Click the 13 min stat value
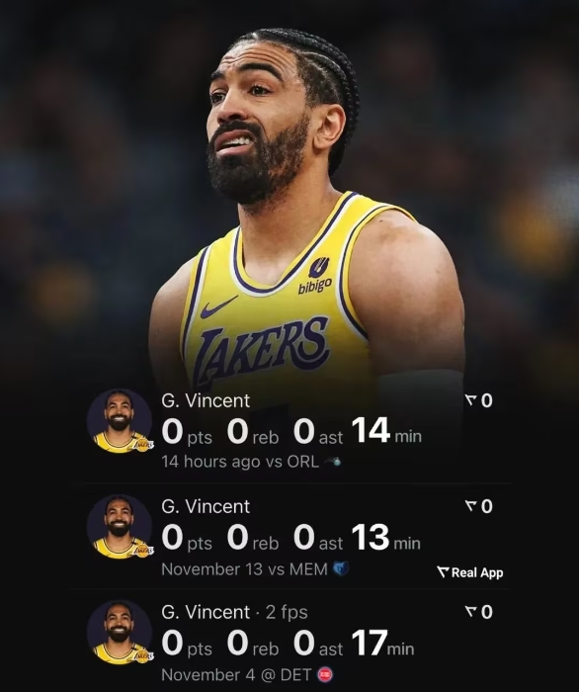The image size is (579, 692). 386,537
